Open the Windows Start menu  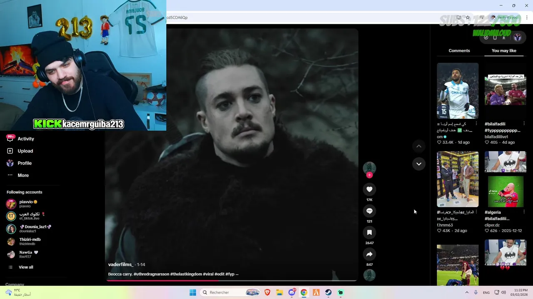pos(192,292)
